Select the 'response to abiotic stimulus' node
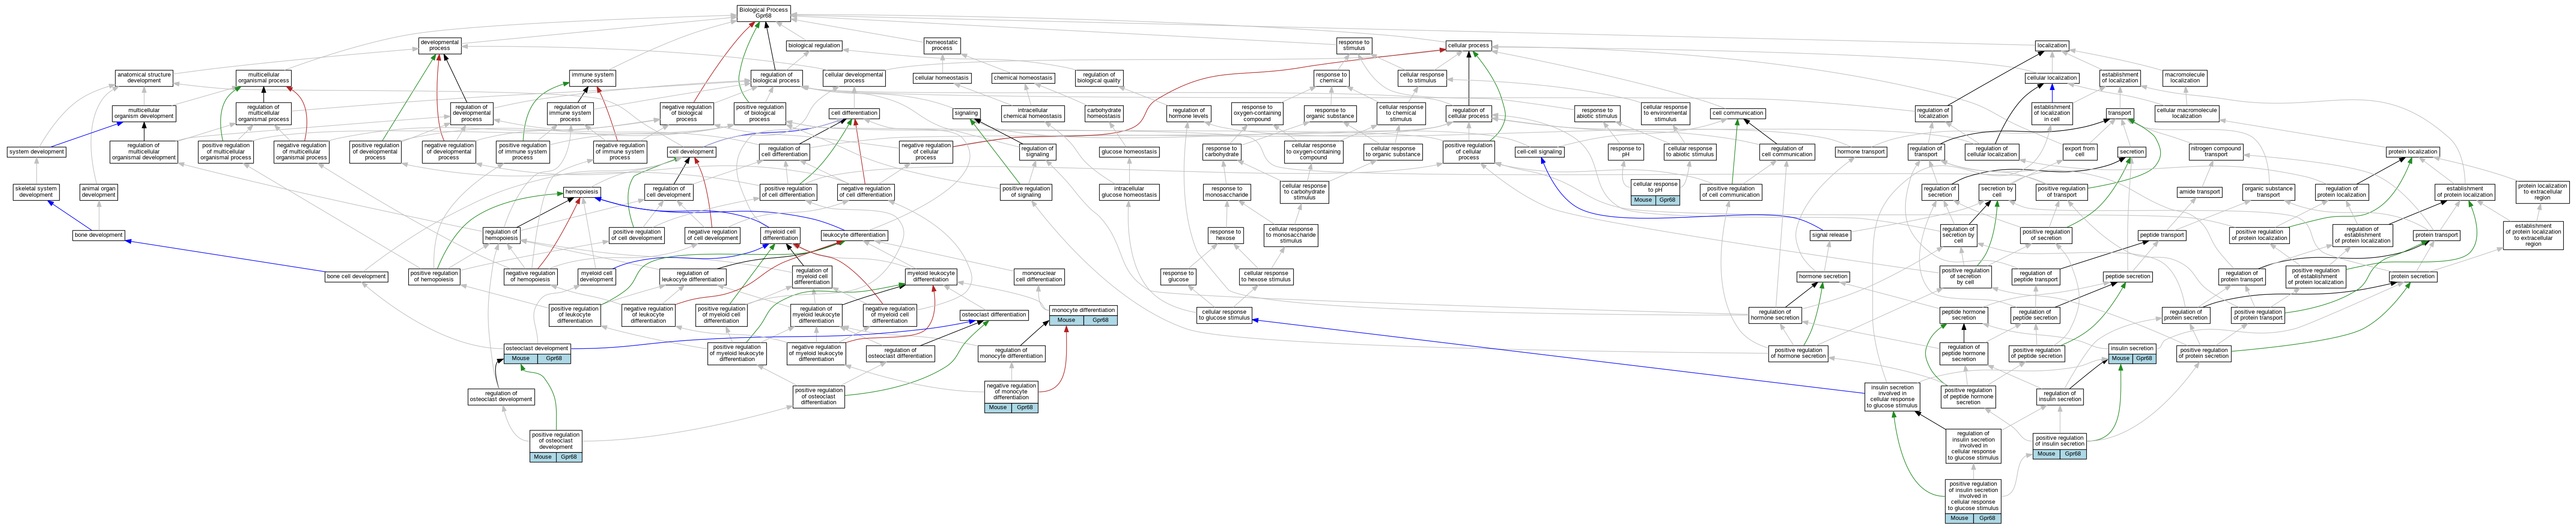Image resolution: width=2576 pixels, height=528 pixels. point(1597,113)
